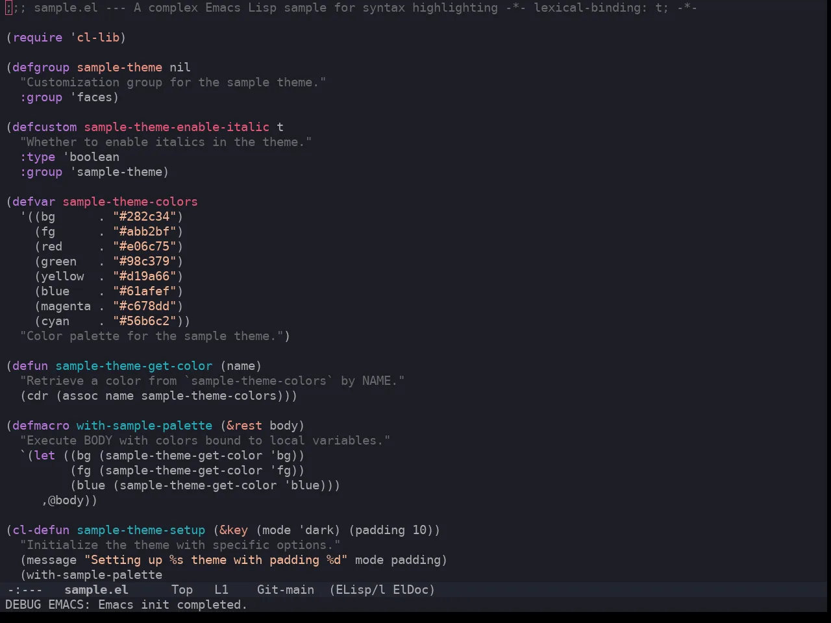831x623 pixels.
Task: Click the 'dark default value
Action: [316, 530]
